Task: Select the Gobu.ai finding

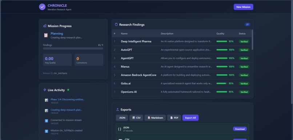Action: 182,84
